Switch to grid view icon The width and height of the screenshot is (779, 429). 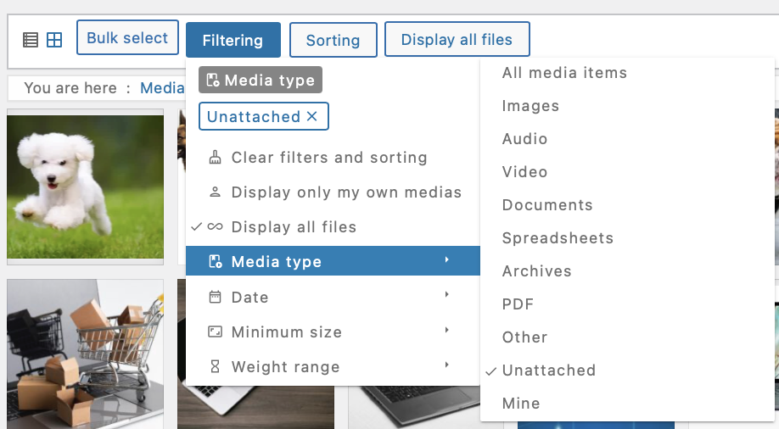pos(54,40)
